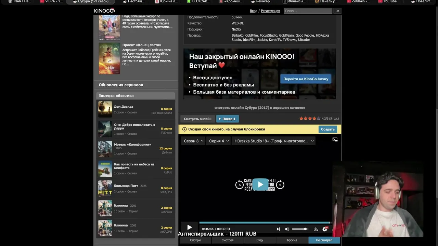Viewport: 438px width, 246px height.
Task: Open Дом Давида series thumbnail
Action: [105, 109]
